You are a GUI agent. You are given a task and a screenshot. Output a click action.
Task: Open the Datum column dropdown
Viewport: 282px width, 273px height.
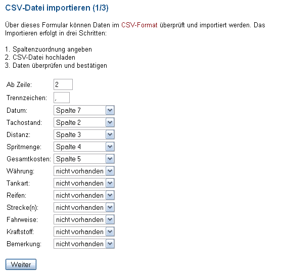tap(84, 110)
